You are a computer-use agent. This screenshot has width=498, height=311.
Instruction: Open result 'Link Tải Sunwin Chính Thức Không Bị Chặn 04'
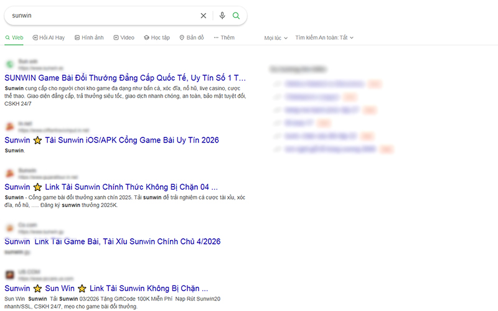click(111, 187)
